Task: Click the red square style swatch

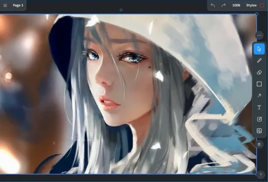Action: click(262, 5)
